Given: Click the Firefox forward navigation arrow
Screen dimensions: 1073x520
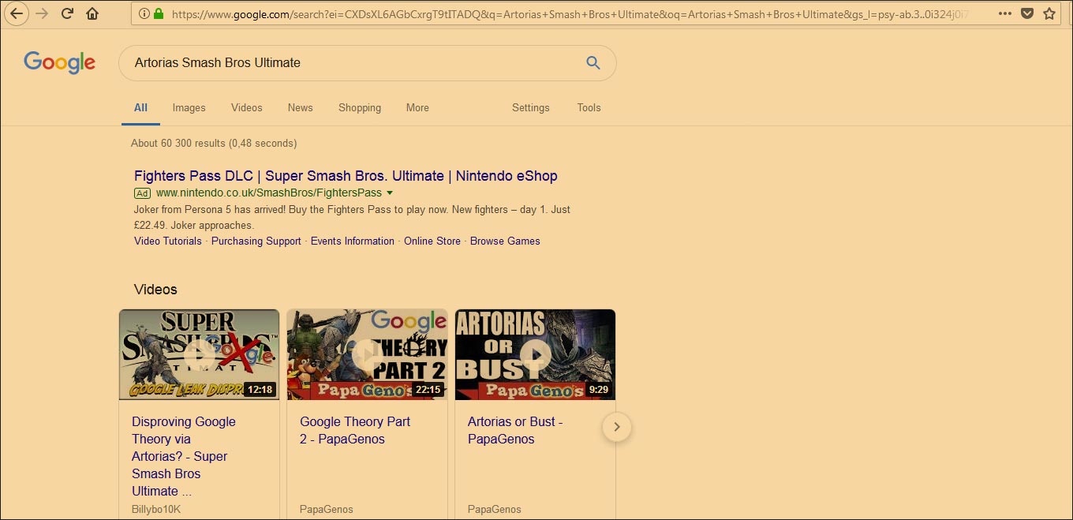Looking at the screenshot, I should click(42, 13).
